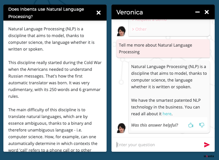
Task: Click Veronica's avatar beside the options list
Action: click(122, 31)
